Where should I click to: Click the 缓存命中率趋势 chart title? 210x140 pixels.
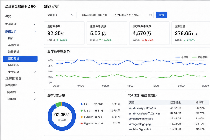pyautogui.click(x=59, y=51)
